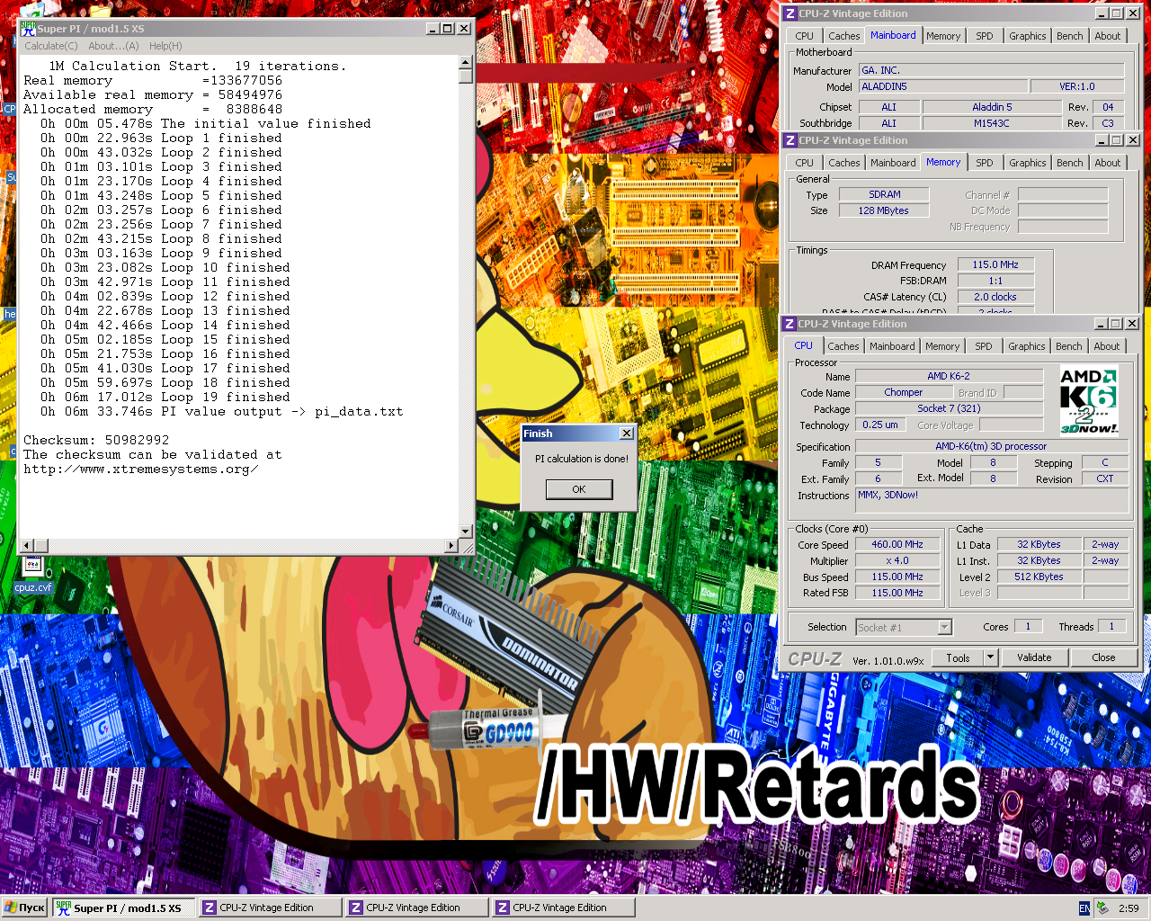
Task: Switch to Graphics tab in the bottom CPU-Z window
Action: coord(1026,346)
